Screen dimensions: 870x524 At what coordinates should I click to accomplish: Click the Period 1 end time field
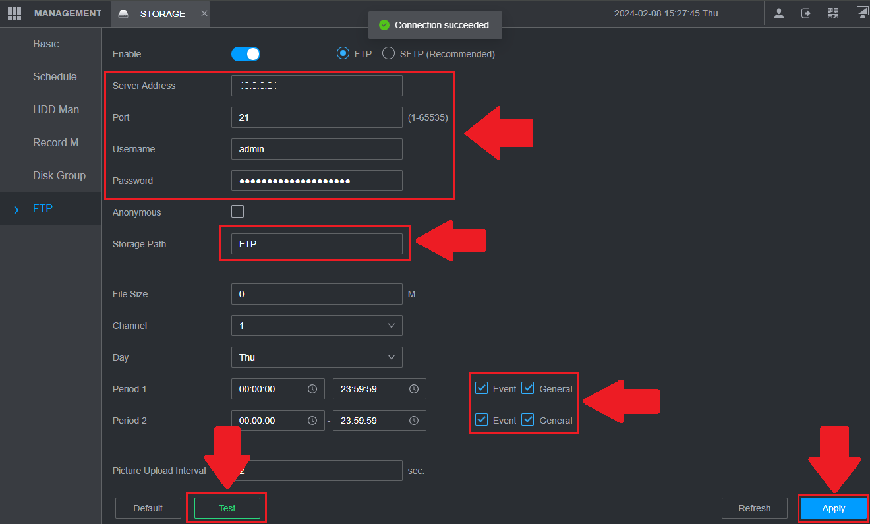click(x=380, y=389)
